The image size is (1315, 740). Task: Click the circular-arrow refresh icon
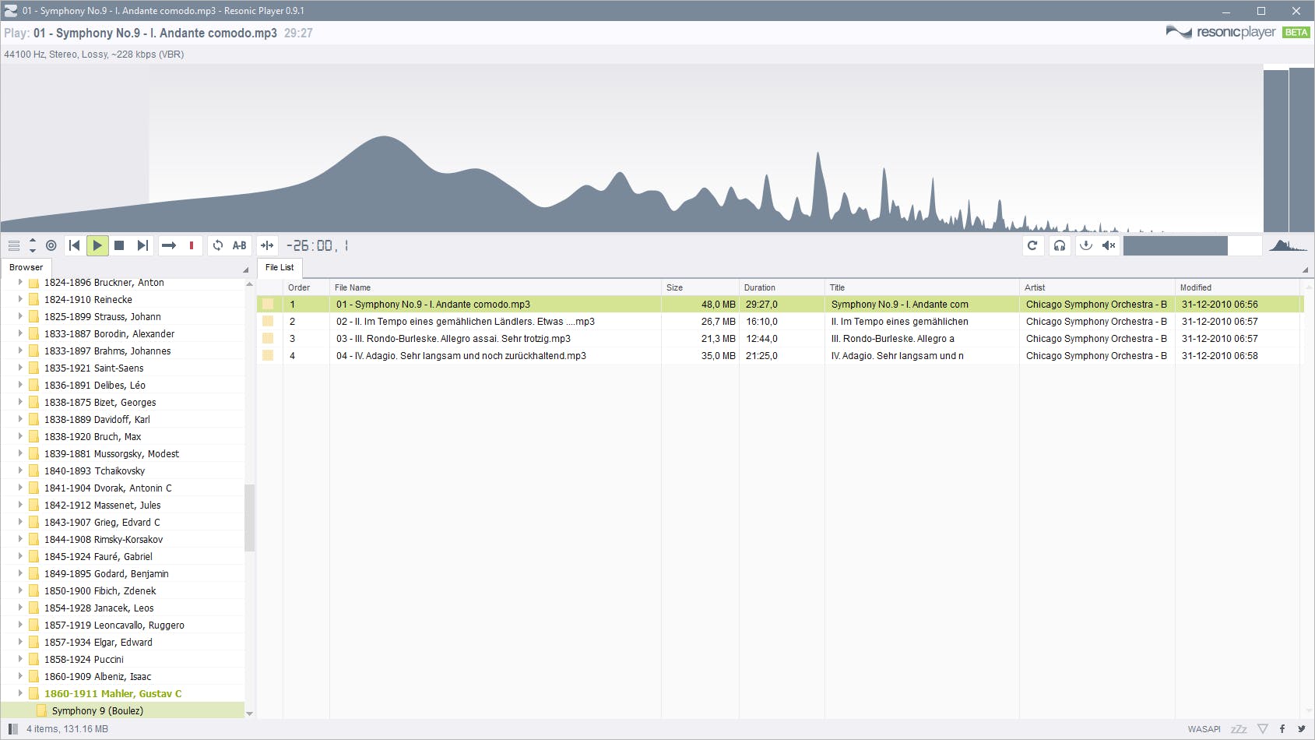pyautogui.click(x=1032, y=245)
